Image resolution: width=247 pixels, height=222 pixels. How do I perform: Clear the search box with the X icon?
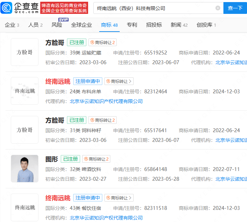click(218, 8)
